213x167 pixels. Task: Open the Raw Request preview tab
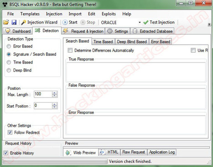point(134,152)
